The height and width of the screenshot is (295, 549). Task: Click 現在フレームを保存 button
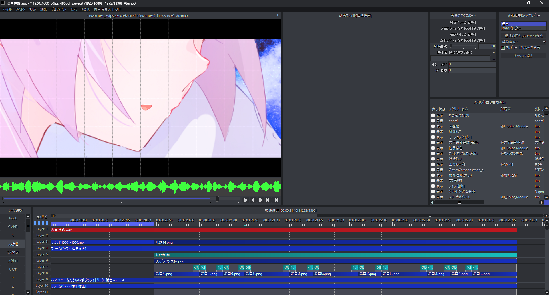click(x=463, y=22)
